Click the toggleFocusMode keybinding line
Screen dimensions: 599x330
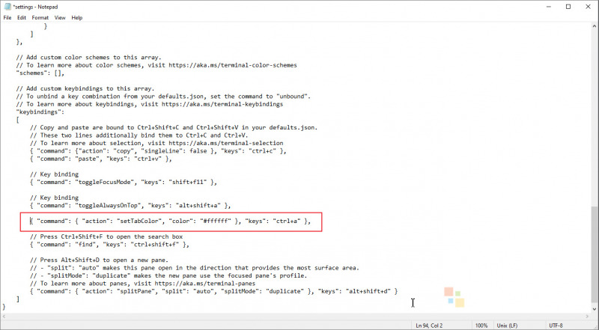[124, 182]
